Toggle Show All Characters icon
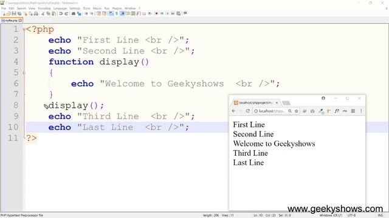The height and width of the screenshot is (218, 389). coord(117,13)
